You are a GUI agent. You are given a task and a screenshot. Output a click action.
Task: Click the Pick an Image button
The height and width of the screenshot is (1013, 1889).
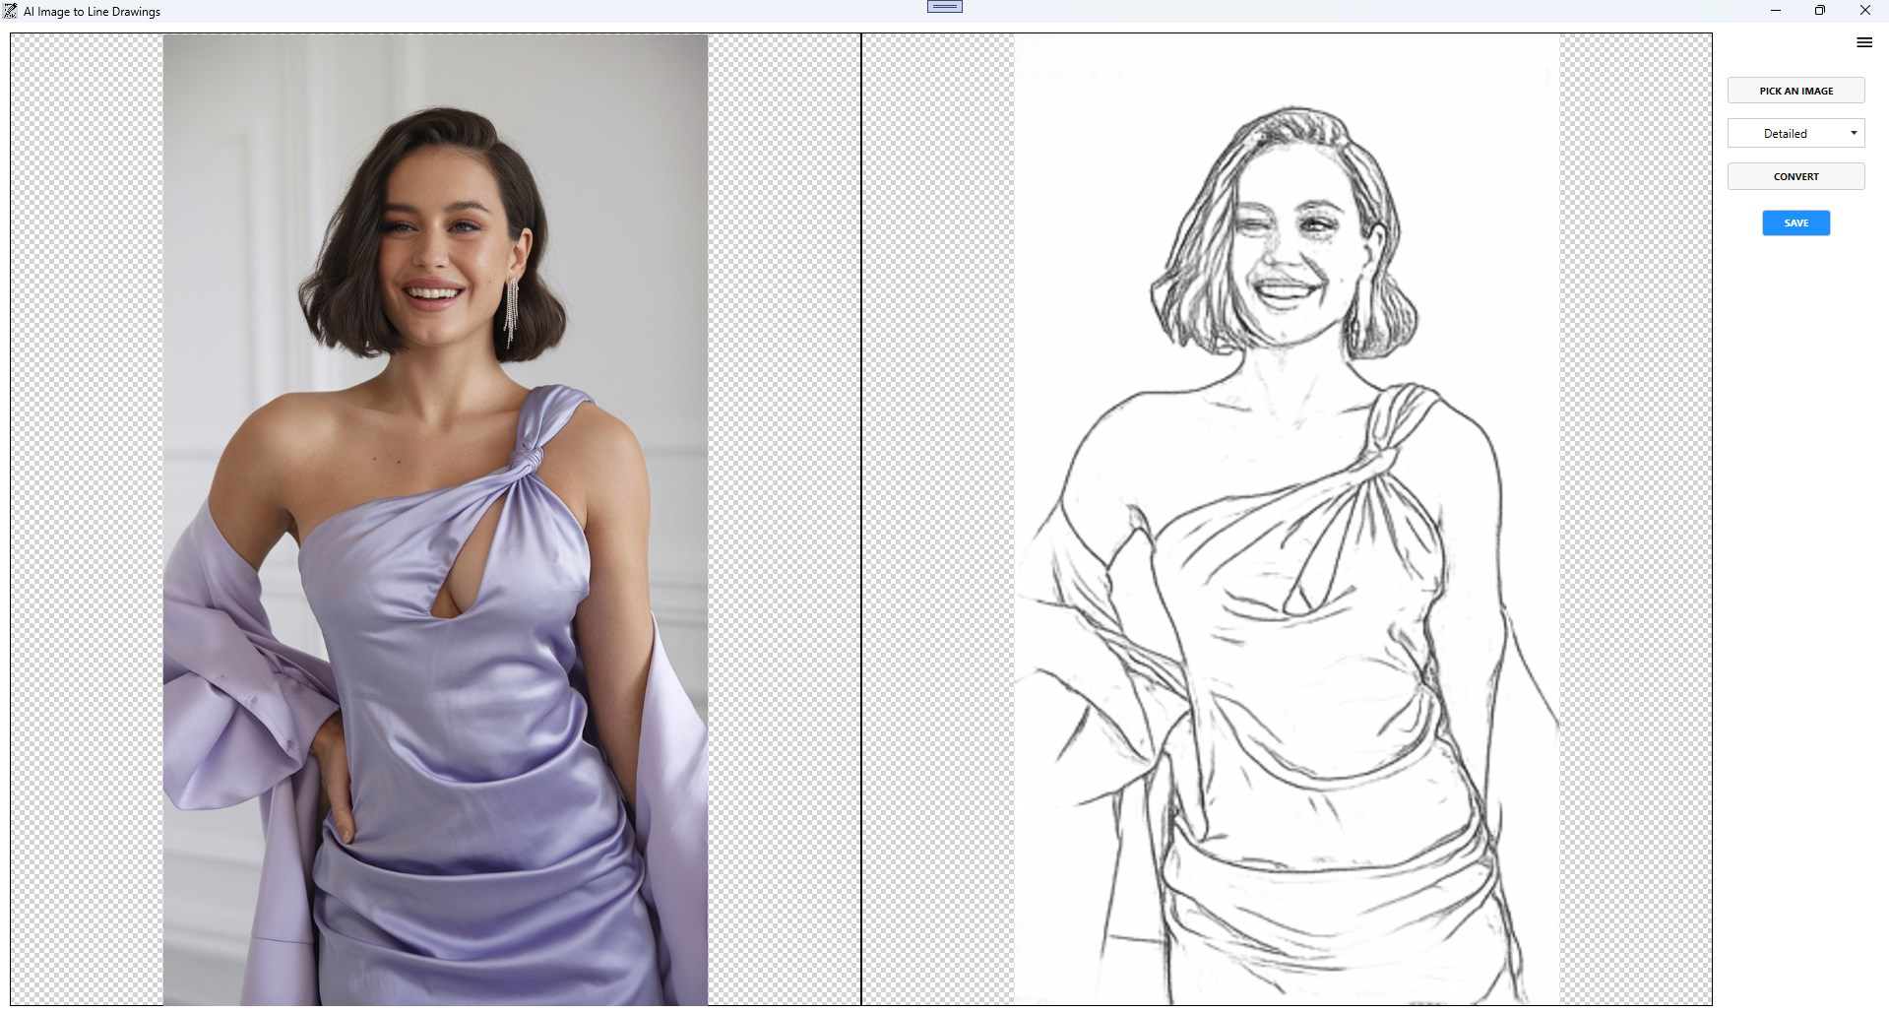click(x=1795, y=90)
